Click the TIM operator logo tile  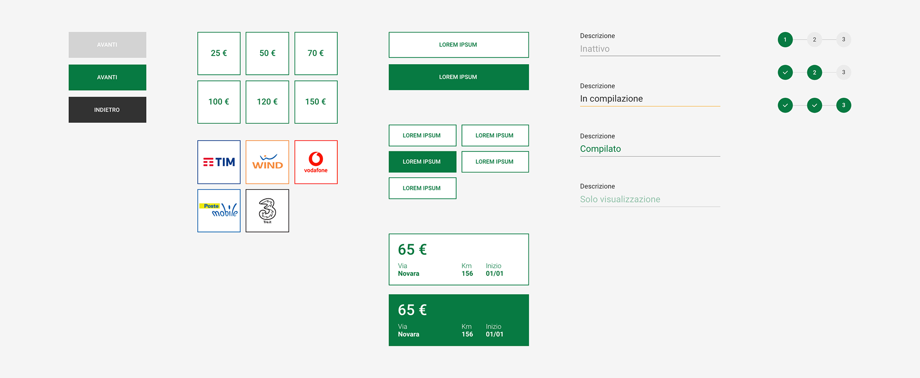[219, 162]
